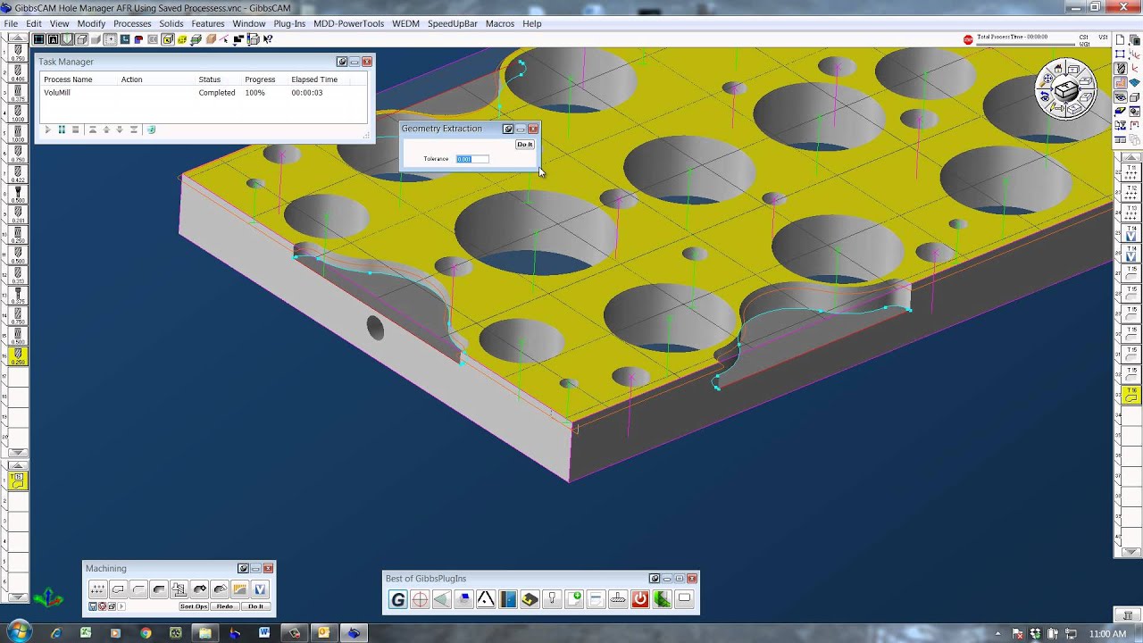Open the Plug-Ins menu
The height and width of the screenshot is (643, 1143).
[x=289, y=23]
